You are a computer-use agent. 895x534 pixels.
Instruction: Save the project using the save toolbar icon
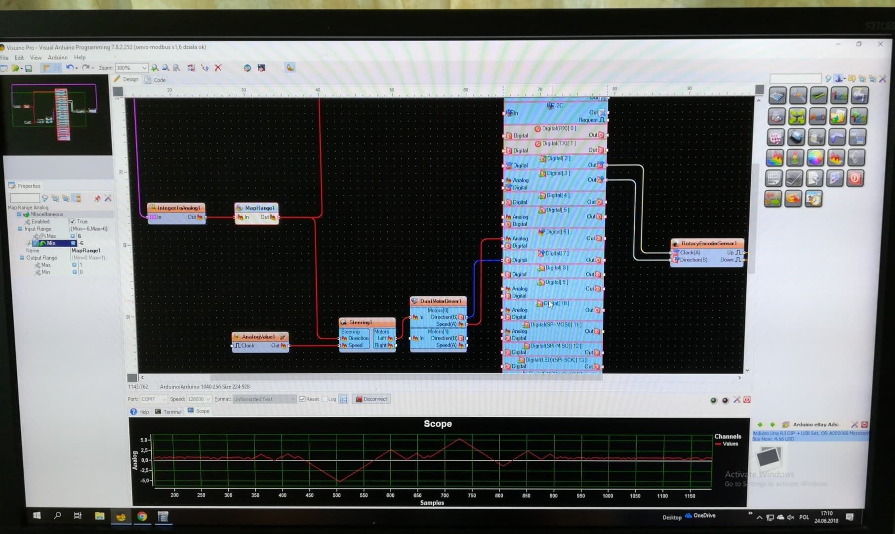[x=29, y=68]
